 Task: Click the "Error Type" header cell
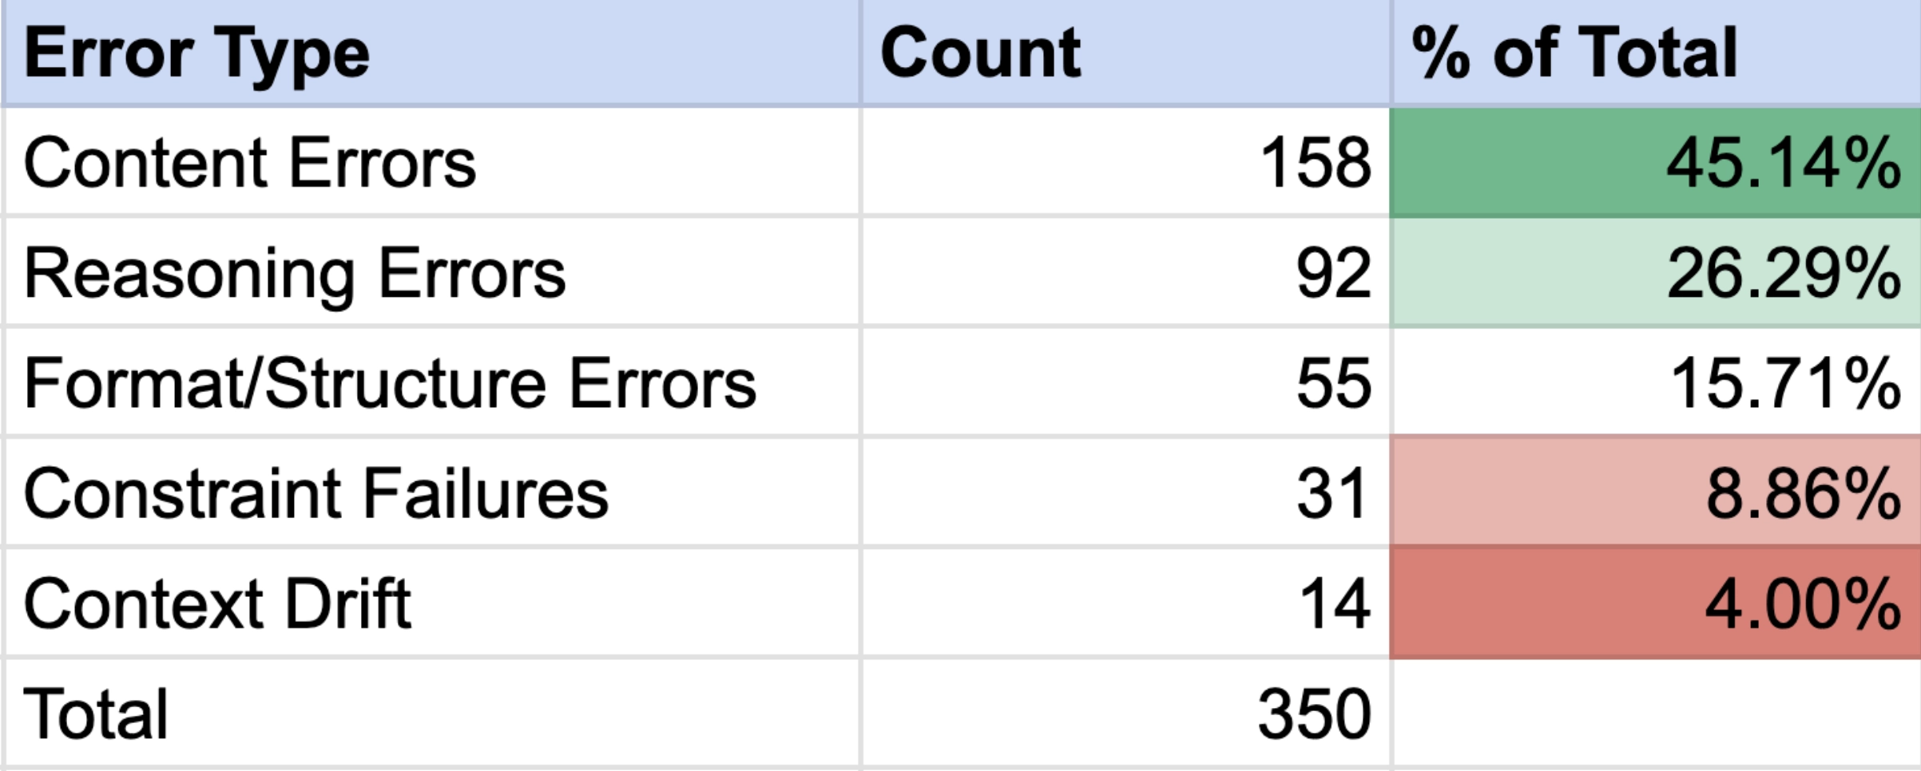point(431,53)
